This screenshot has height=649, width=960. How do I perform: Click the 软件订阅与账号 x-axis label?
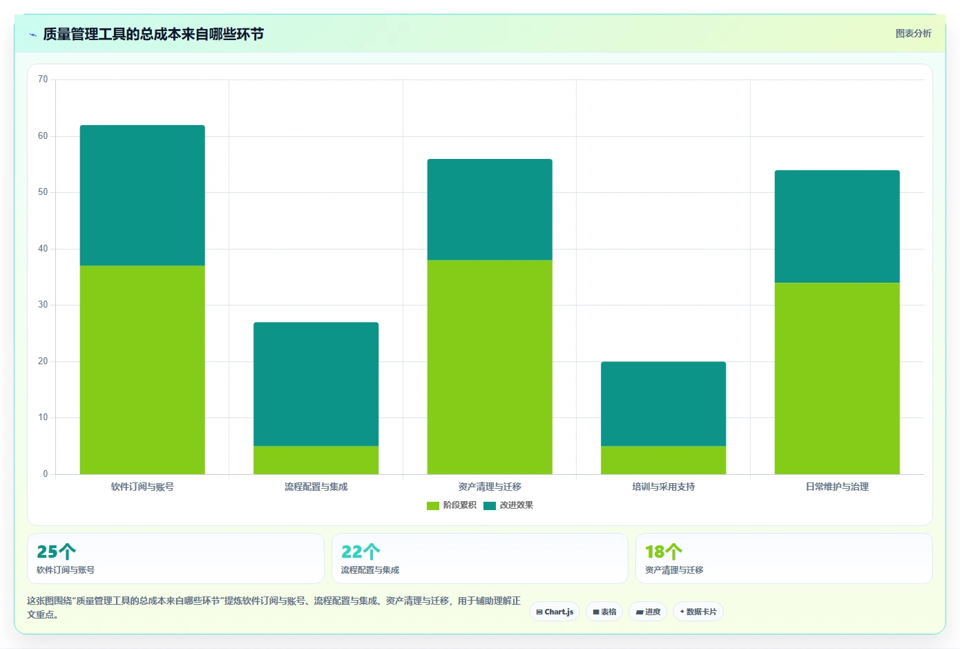pos(142,487)
